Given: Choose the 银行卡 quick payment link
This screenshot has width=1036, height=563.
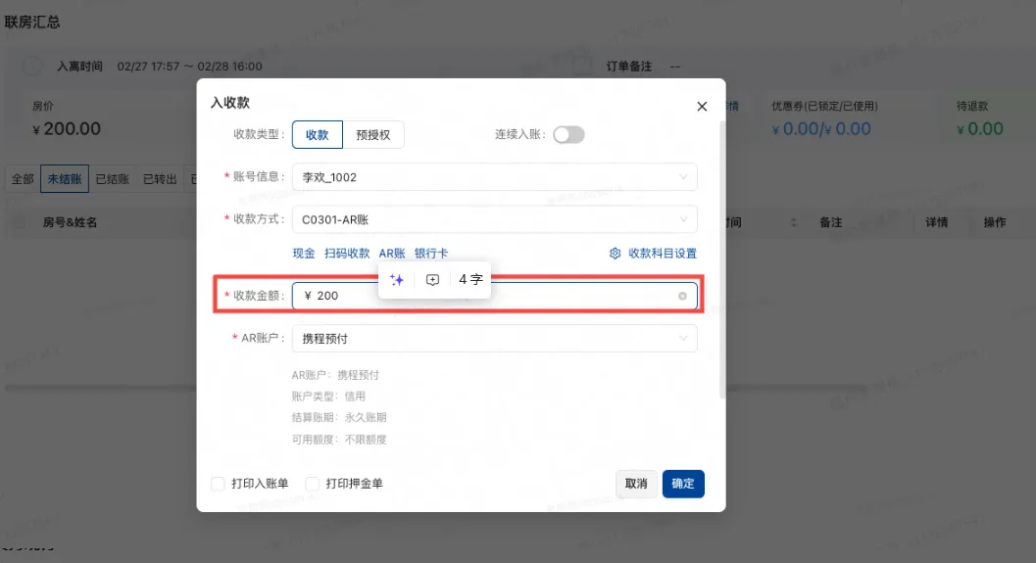Looking at the screenshot, I should point(431,254).
